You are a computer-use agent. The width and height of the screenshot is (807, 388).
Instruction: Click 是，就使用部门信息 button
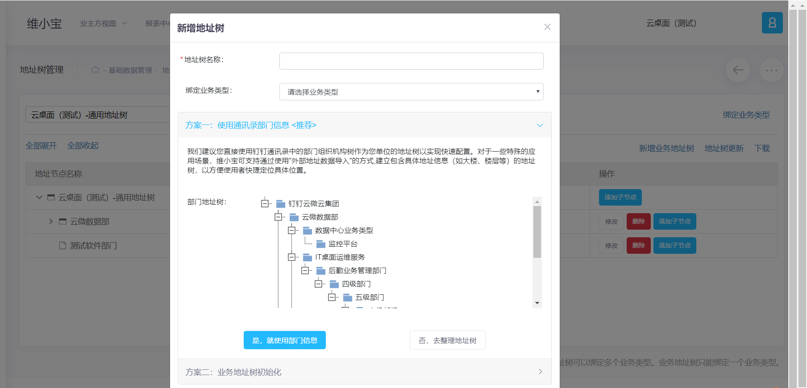point(285,340)
